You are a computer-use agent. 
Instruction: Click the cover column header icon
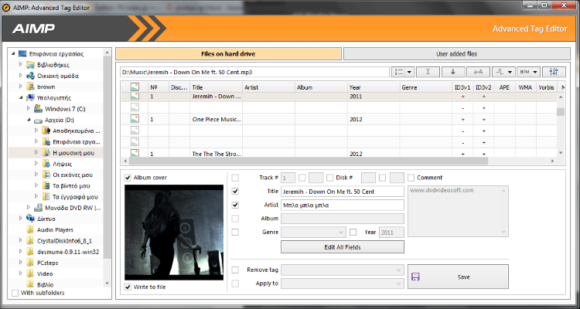(135, 87)
